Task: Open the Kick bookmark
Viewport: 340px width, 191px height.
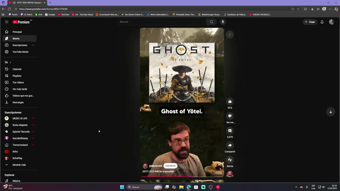Action: tap(39, 15)
